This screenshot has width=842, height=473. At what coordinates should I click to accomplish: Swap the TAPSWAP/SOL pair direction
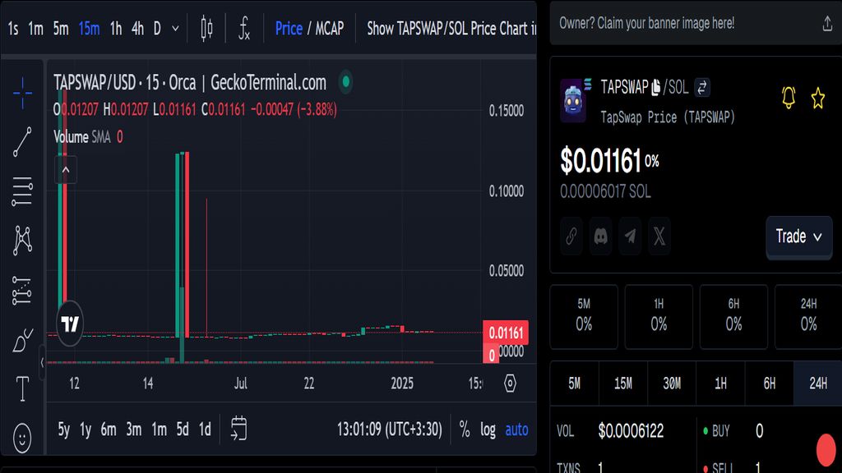[702, 87]
